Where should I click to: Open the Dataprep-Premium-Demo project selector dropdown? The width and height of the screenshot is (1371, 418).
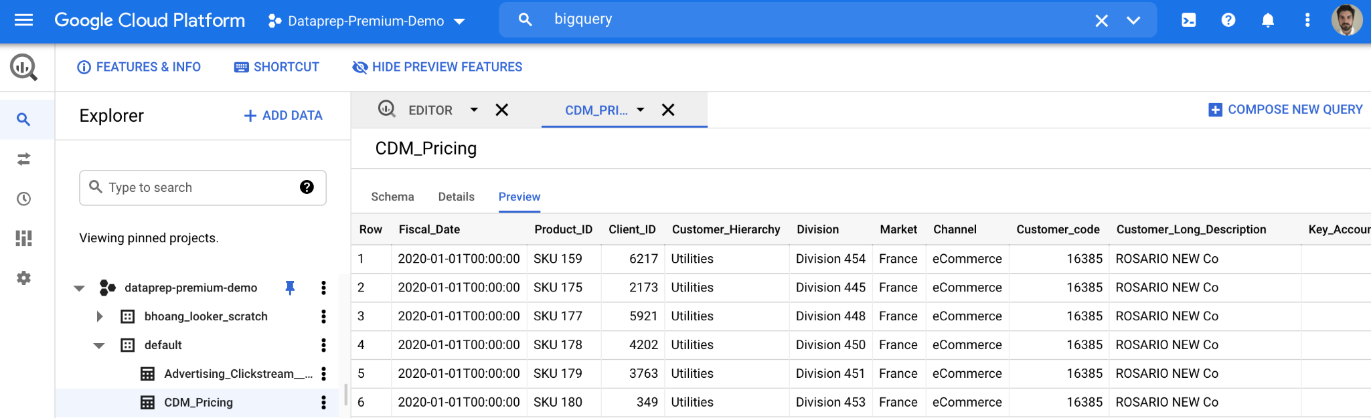click(366, 21)
